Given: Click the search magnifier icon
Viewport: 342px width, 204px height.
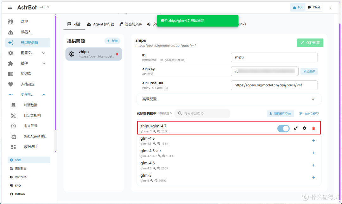Looking at the screenshot, I should click(180, 113).
